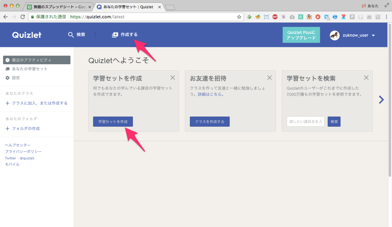This screenshot has width=392, height=227.
Task: Close the お友達を招待 card
Action: click(x=269, y=78)
